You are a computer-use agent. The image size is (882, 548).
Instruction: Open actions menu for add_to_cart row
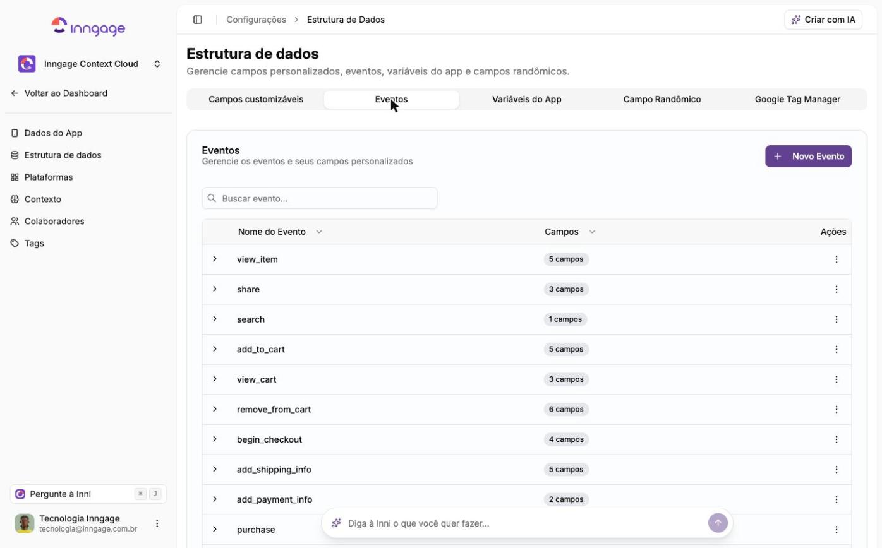click(x=837, y=349)
